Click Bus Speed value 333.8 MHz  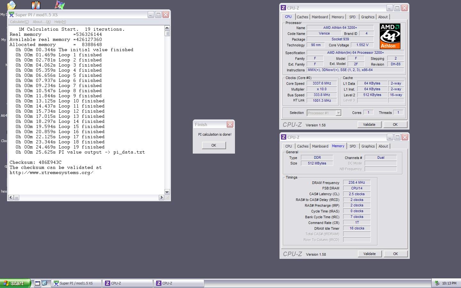322,95
